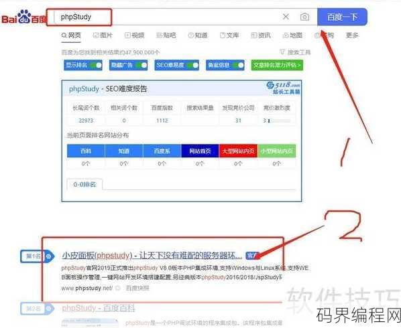
Task: Toggle the 备案信息 switch
Action: click(225, 65)
